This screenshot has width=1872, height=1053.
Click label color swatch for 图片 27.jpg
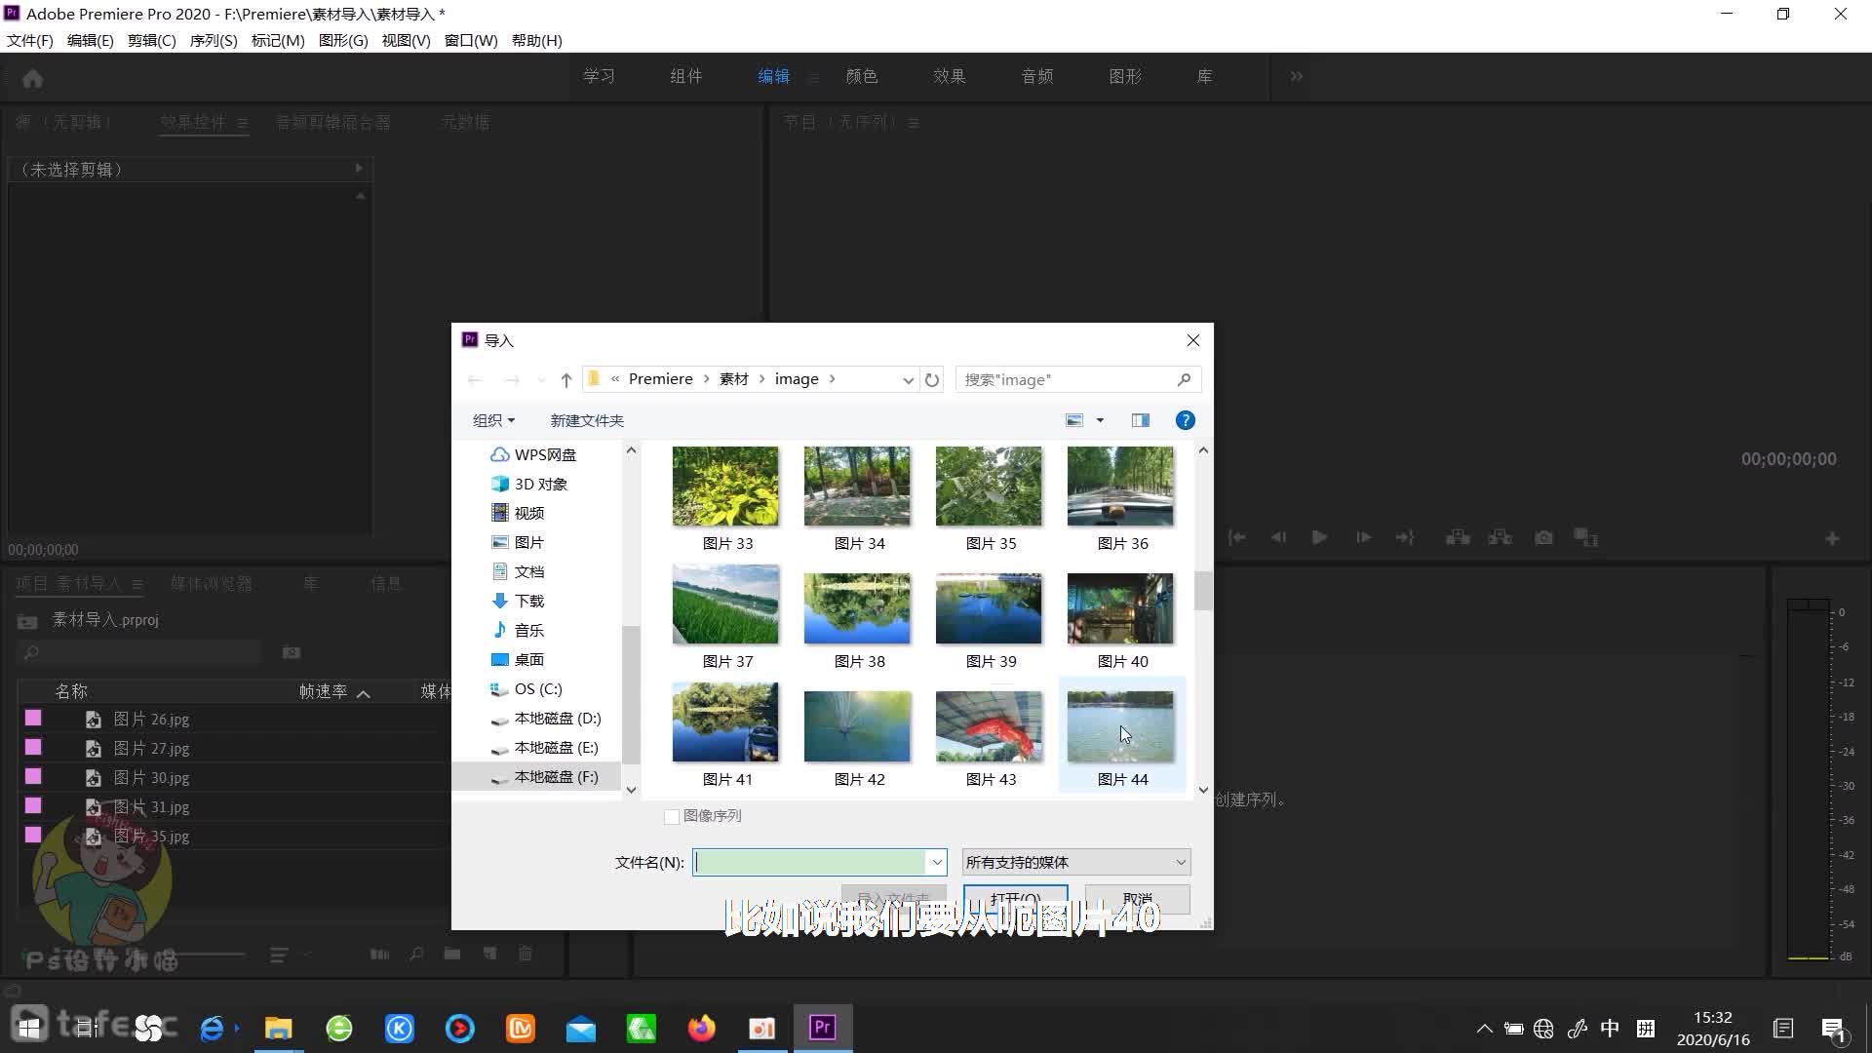(33, 747)
